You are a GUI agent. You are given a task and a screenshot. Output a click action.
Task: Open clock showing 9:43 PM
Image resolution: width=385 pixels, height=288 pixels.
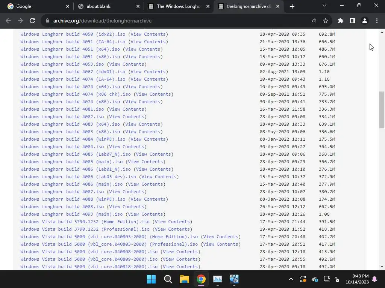pyautogui.click(x=357, y=279)
